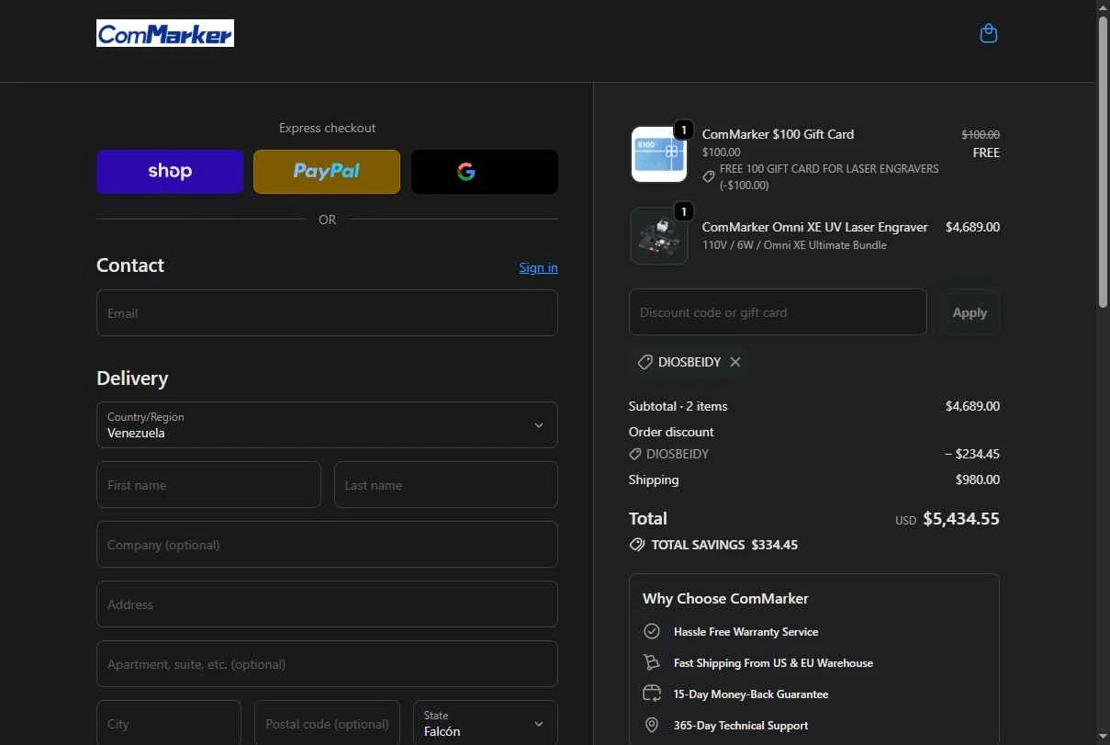The height and width of the screenshot is (745, 1110).
Task: Click '110V / 6W / Omni XE Ultimate Bundle' text
Action: [x=794, y=245]
